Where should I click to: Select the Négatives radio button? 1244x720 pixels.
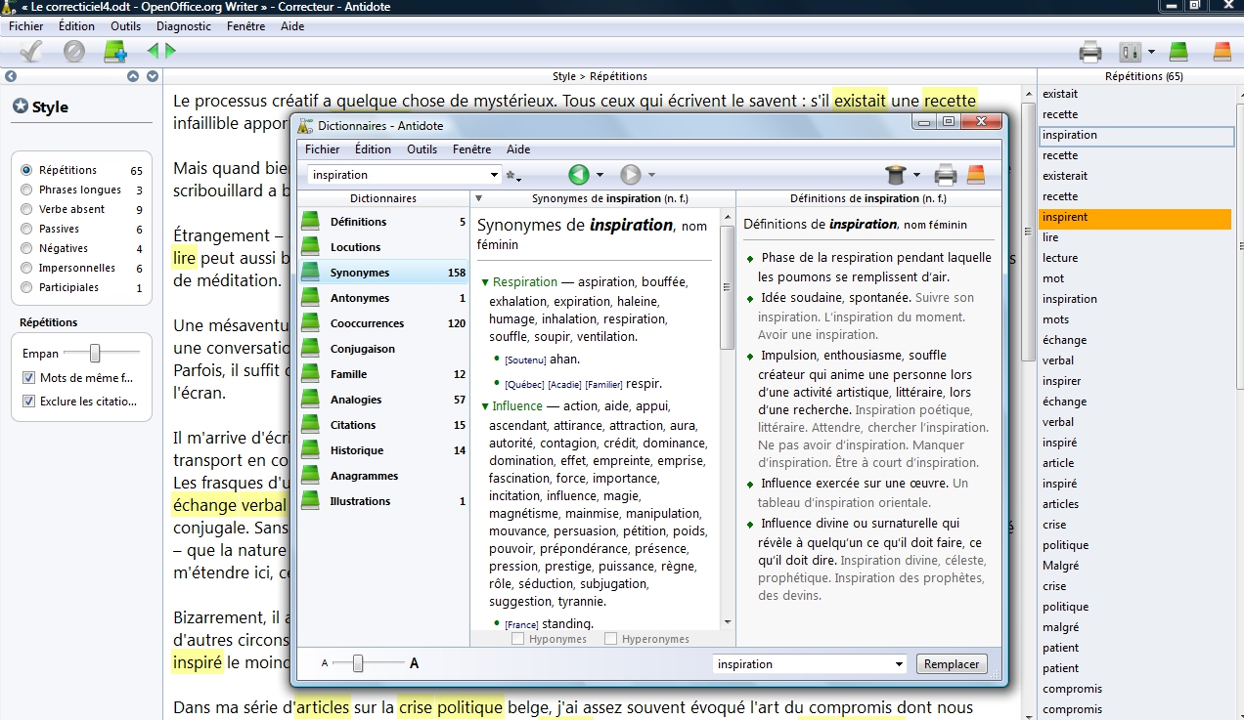pos(26,248)
